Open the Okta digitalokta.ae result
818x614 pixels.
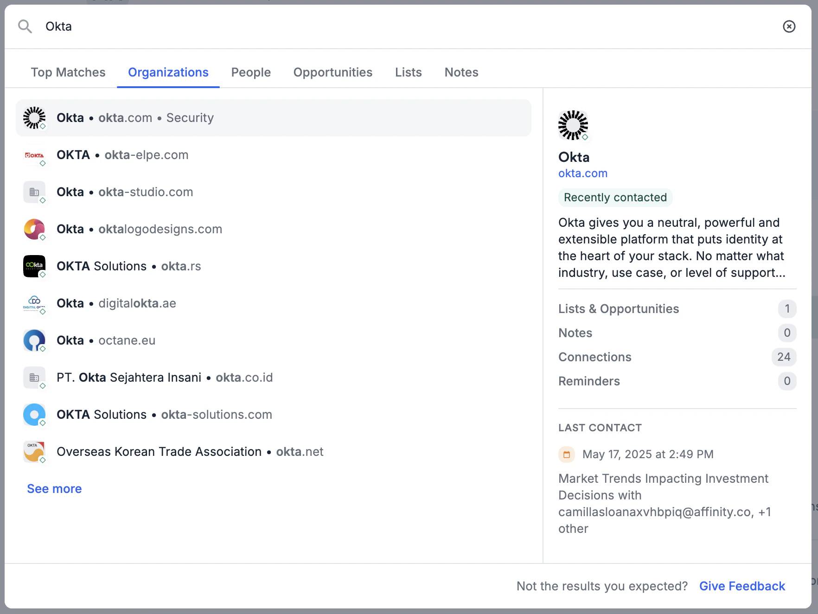coord(274,303)
